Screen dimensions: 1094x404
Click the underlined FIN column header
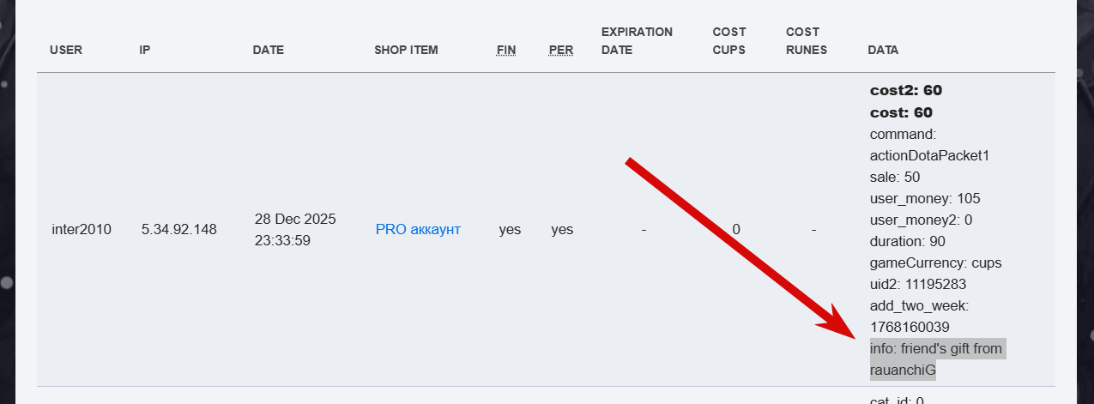click(x=506, y=50)
